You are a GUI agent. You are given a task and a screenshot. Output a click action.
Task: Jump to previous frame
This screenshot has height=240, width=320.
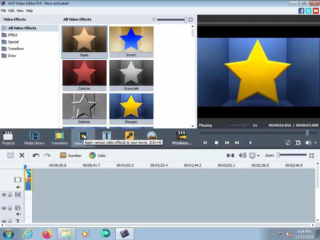pos(227,142)
